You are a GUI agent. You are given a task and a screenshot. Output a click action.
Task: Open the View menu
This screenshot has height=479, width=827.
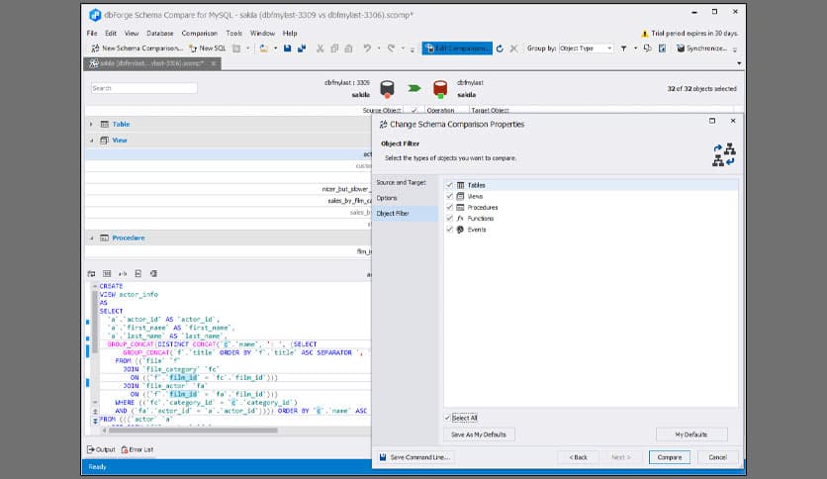[x=132, y=33]
